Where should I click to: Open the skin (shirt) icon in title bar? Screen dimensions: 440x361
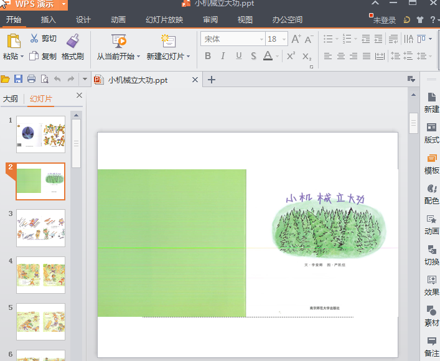tap(421, 19)
